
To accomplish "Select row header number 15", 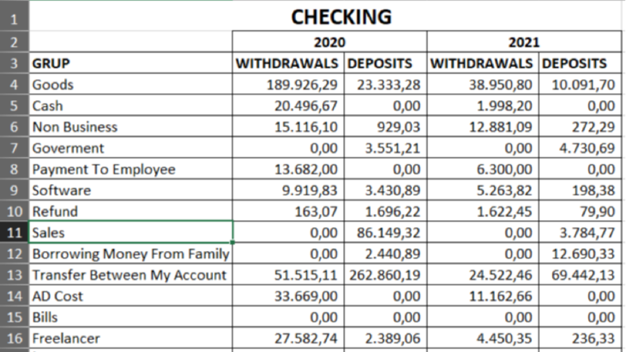I will 14,317.
